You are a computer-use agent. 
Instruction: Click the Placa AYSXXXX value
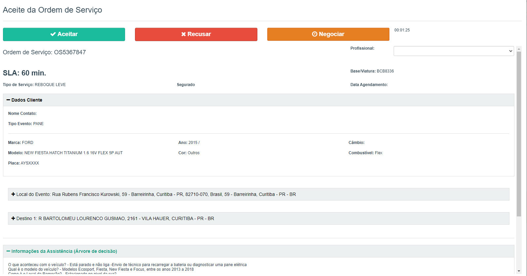tap(30, 163)
